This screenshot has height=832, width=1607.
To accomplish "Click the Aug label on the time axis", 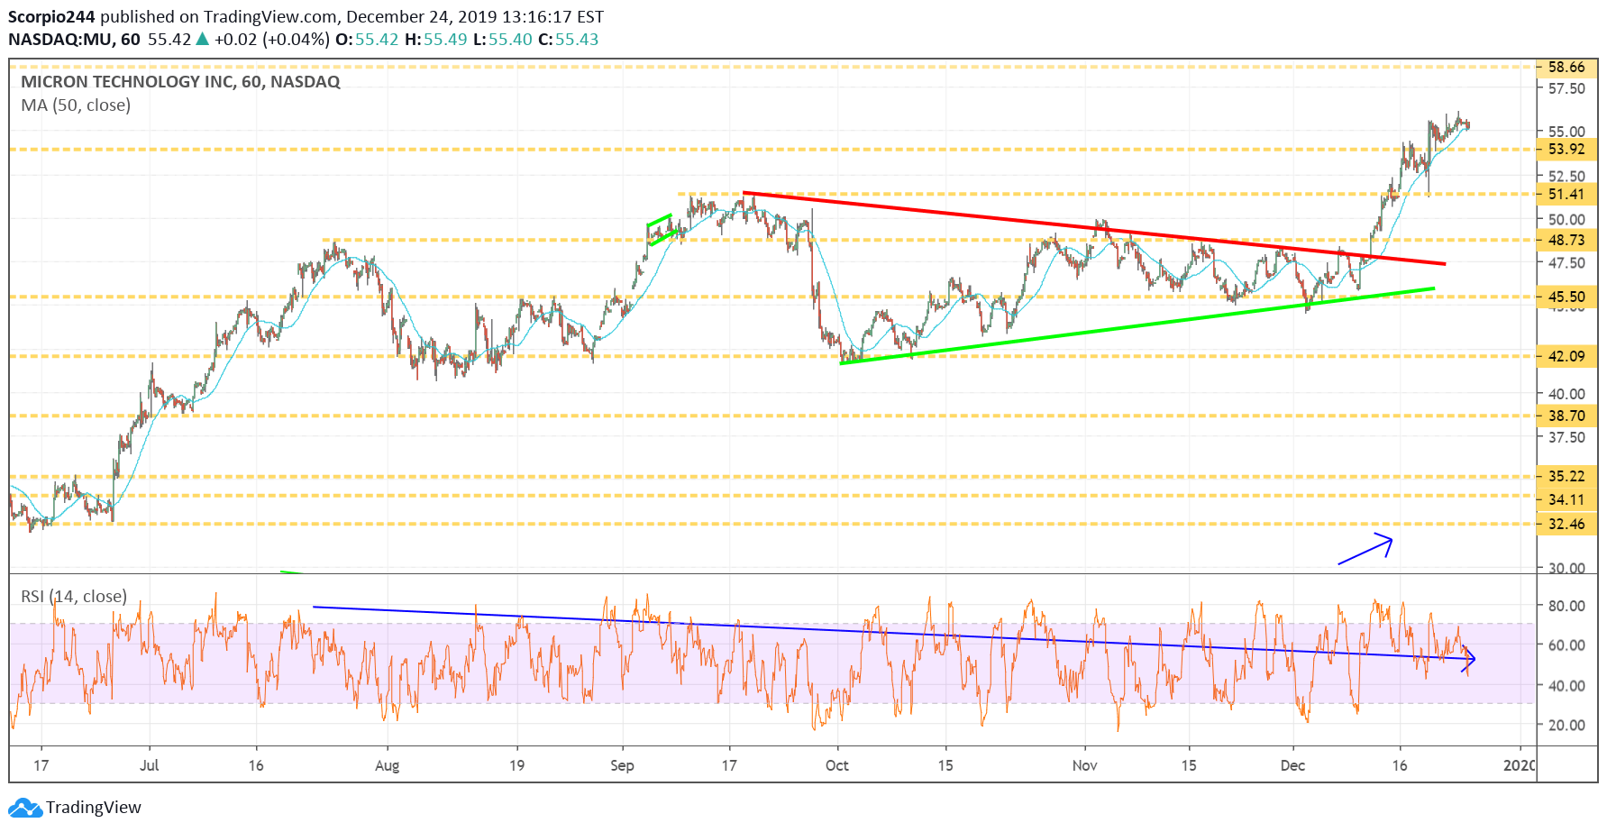I will 387,765.
